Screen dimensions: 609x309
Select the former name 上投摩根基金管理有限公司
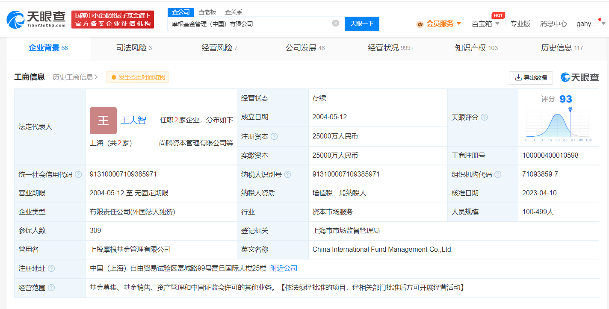[x=130, y=250]
